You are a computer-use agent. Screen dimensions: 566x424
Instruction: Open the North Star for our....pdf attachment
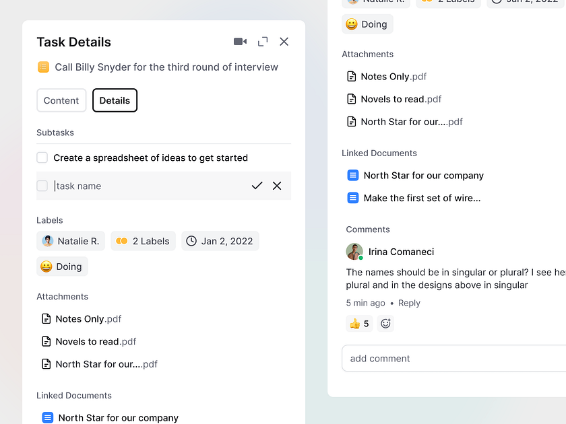[104, 363]
